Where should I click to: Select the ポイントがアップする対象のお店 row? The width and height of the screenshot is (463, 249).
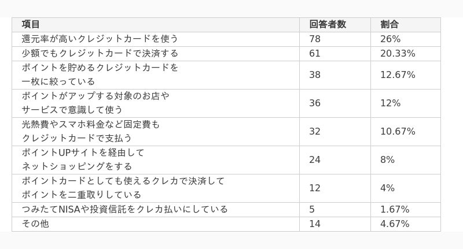pyautogui.click(x=226, y=103)
